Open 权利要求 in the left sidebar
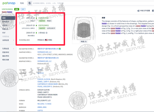Viewport: 154px width, 112px height. 6,22
